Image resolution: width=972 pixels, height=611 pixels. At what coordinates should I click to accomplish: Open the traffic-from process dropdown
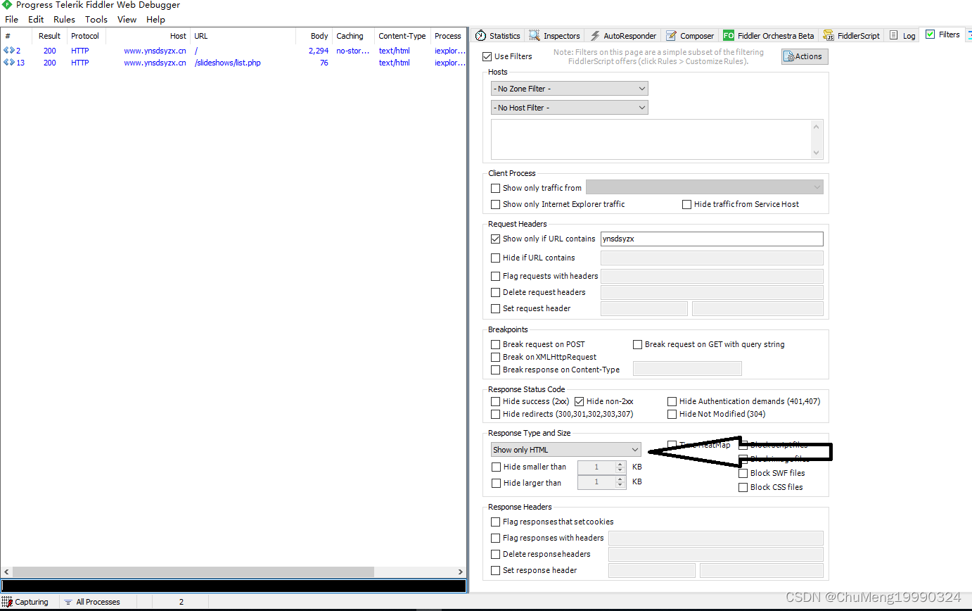704,188
